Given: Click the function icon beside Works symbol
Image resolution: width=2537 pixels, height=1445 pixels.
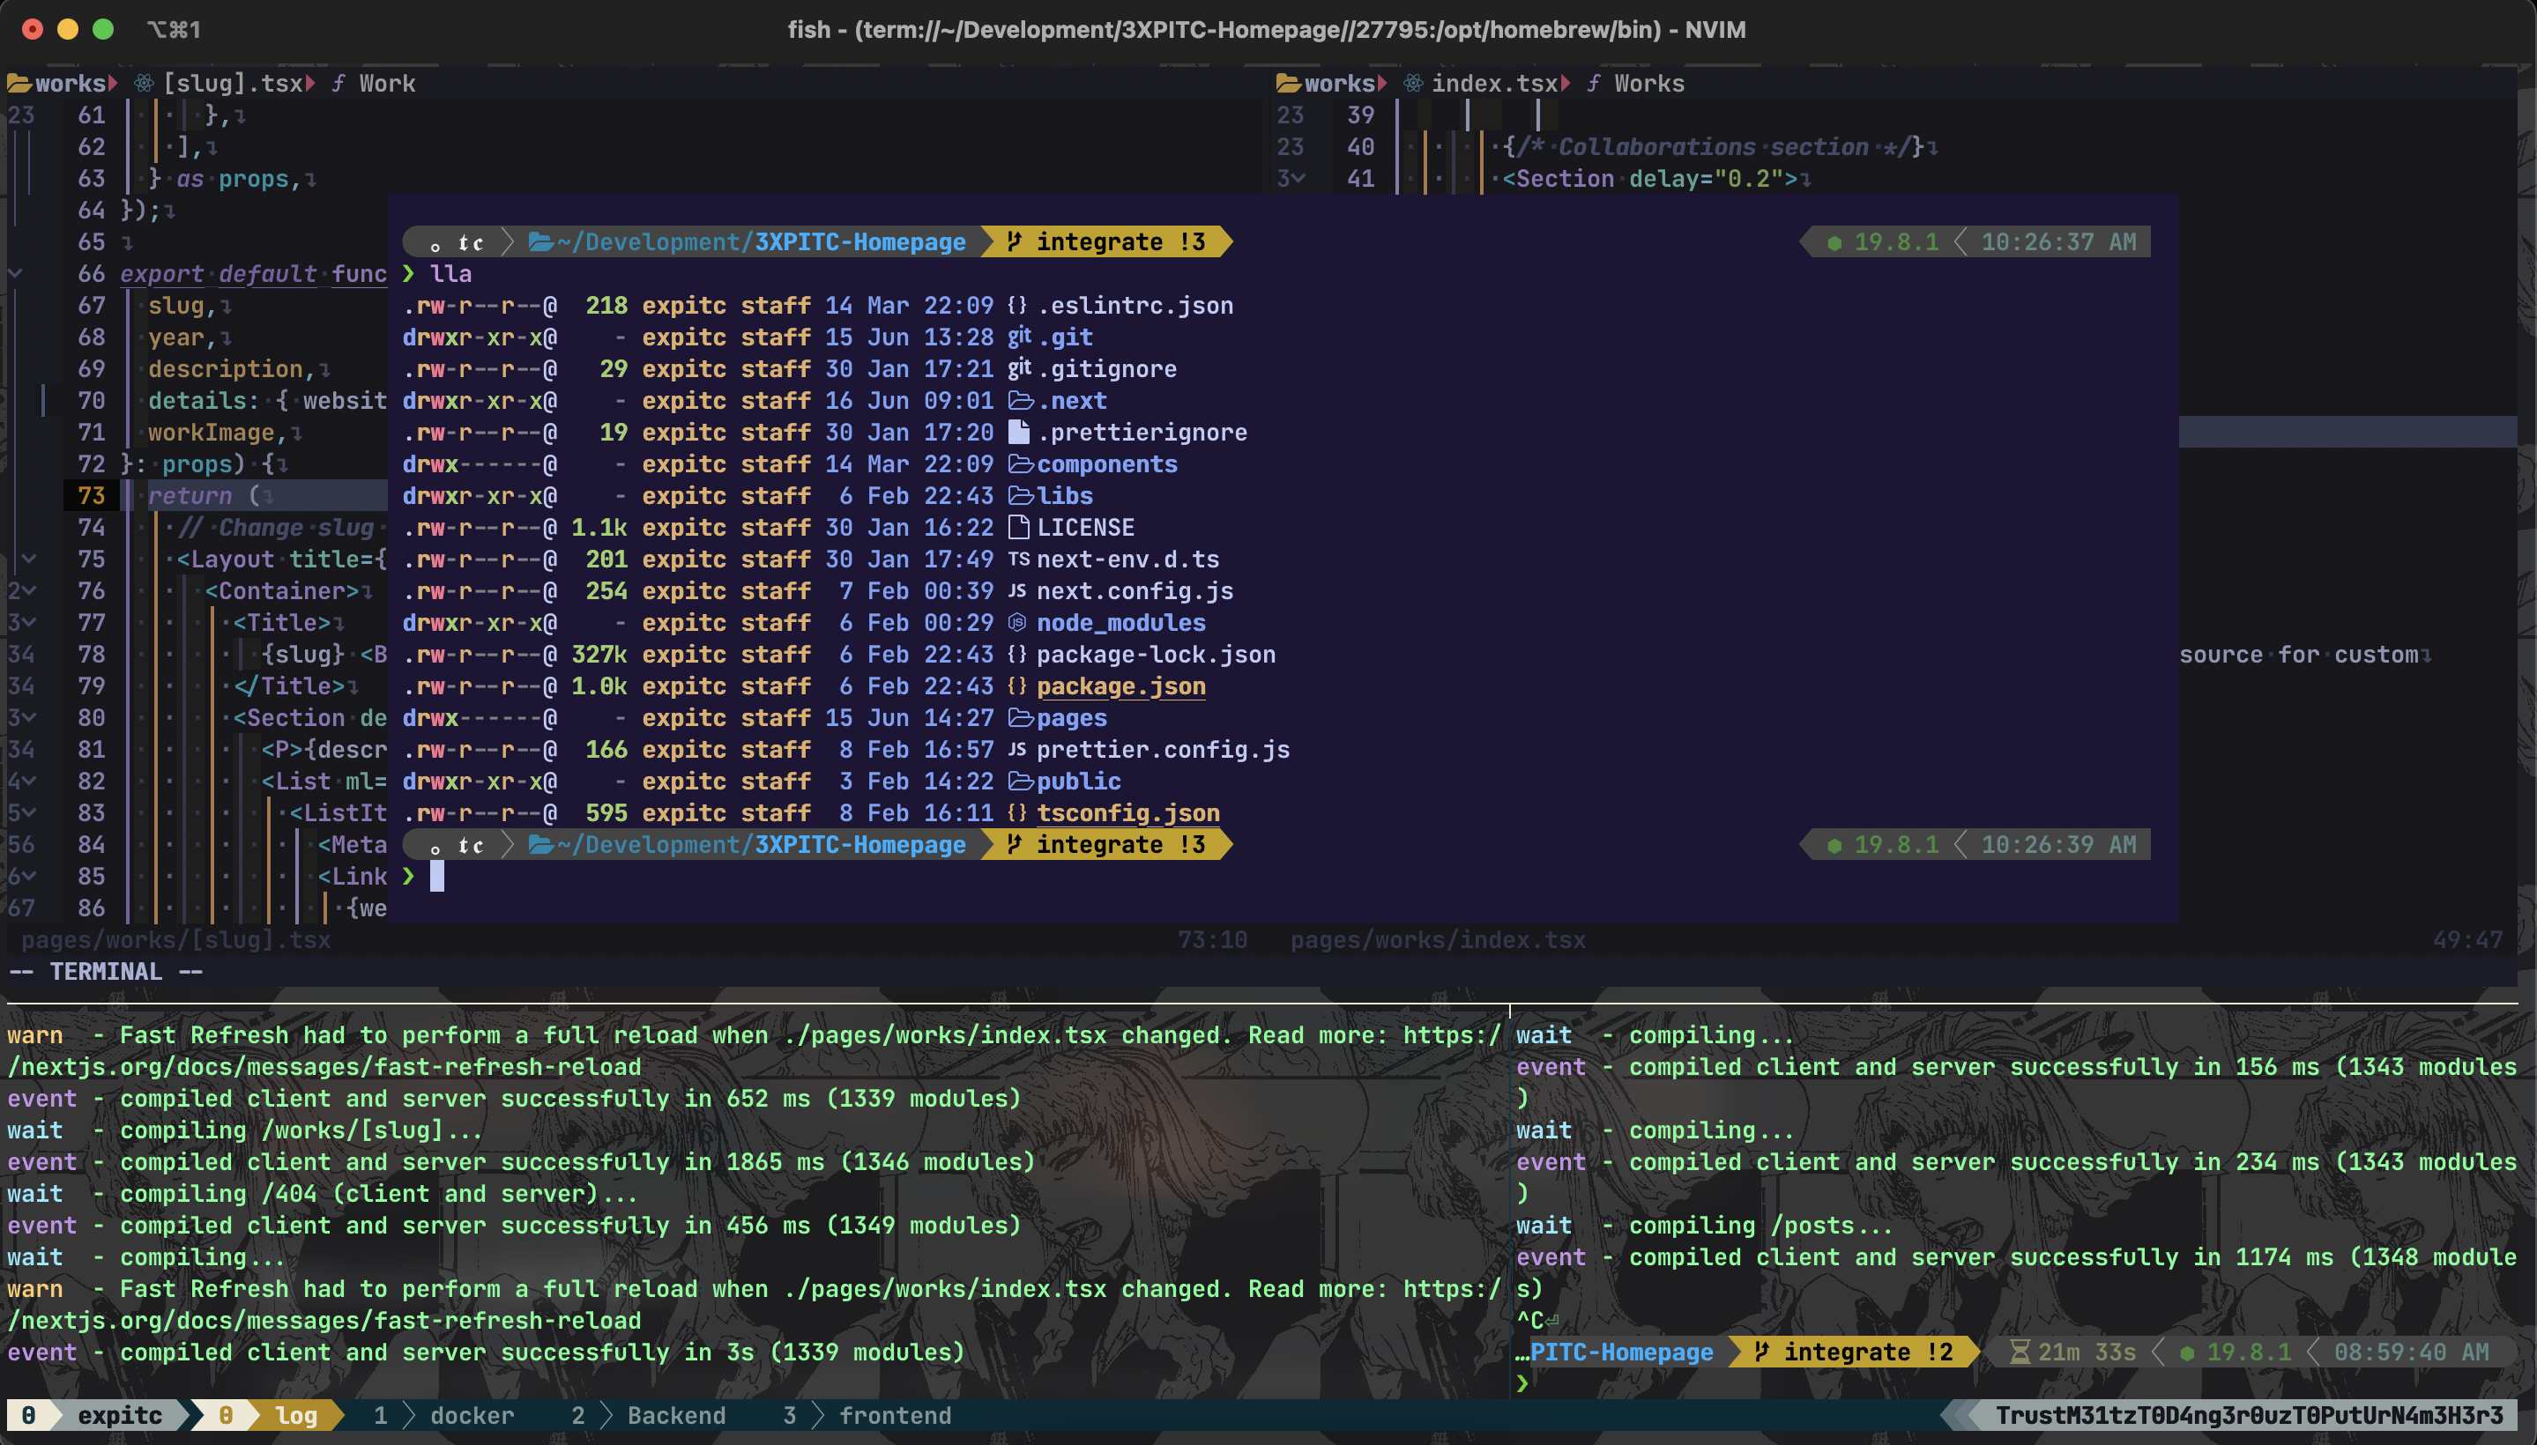Looking at the screenshot, I should (x=1593, y=84).
